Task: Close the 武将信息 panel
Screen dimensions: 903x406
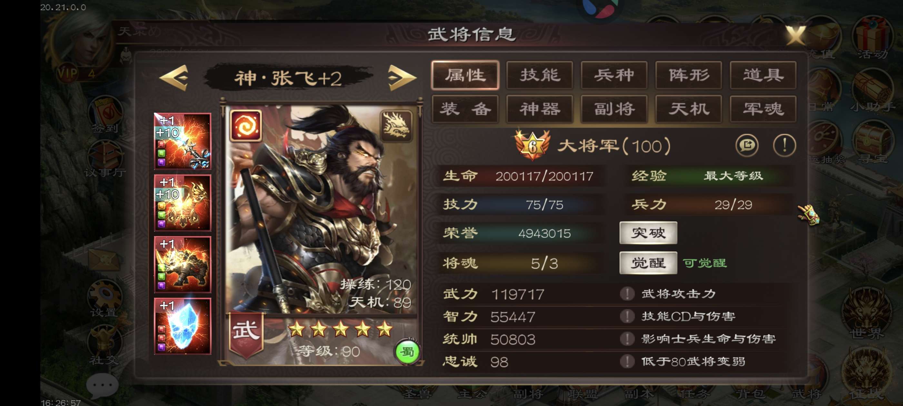Action: 795,35
